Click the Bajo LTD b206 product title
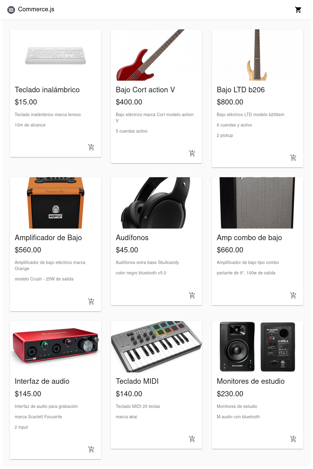313x469 pixels. (x=241, y=90)
